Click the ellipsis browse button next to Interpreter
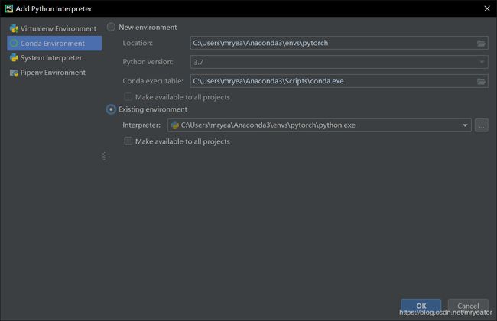Image resolution: width=497 pixels, height=321 pixels. point(481,125)
